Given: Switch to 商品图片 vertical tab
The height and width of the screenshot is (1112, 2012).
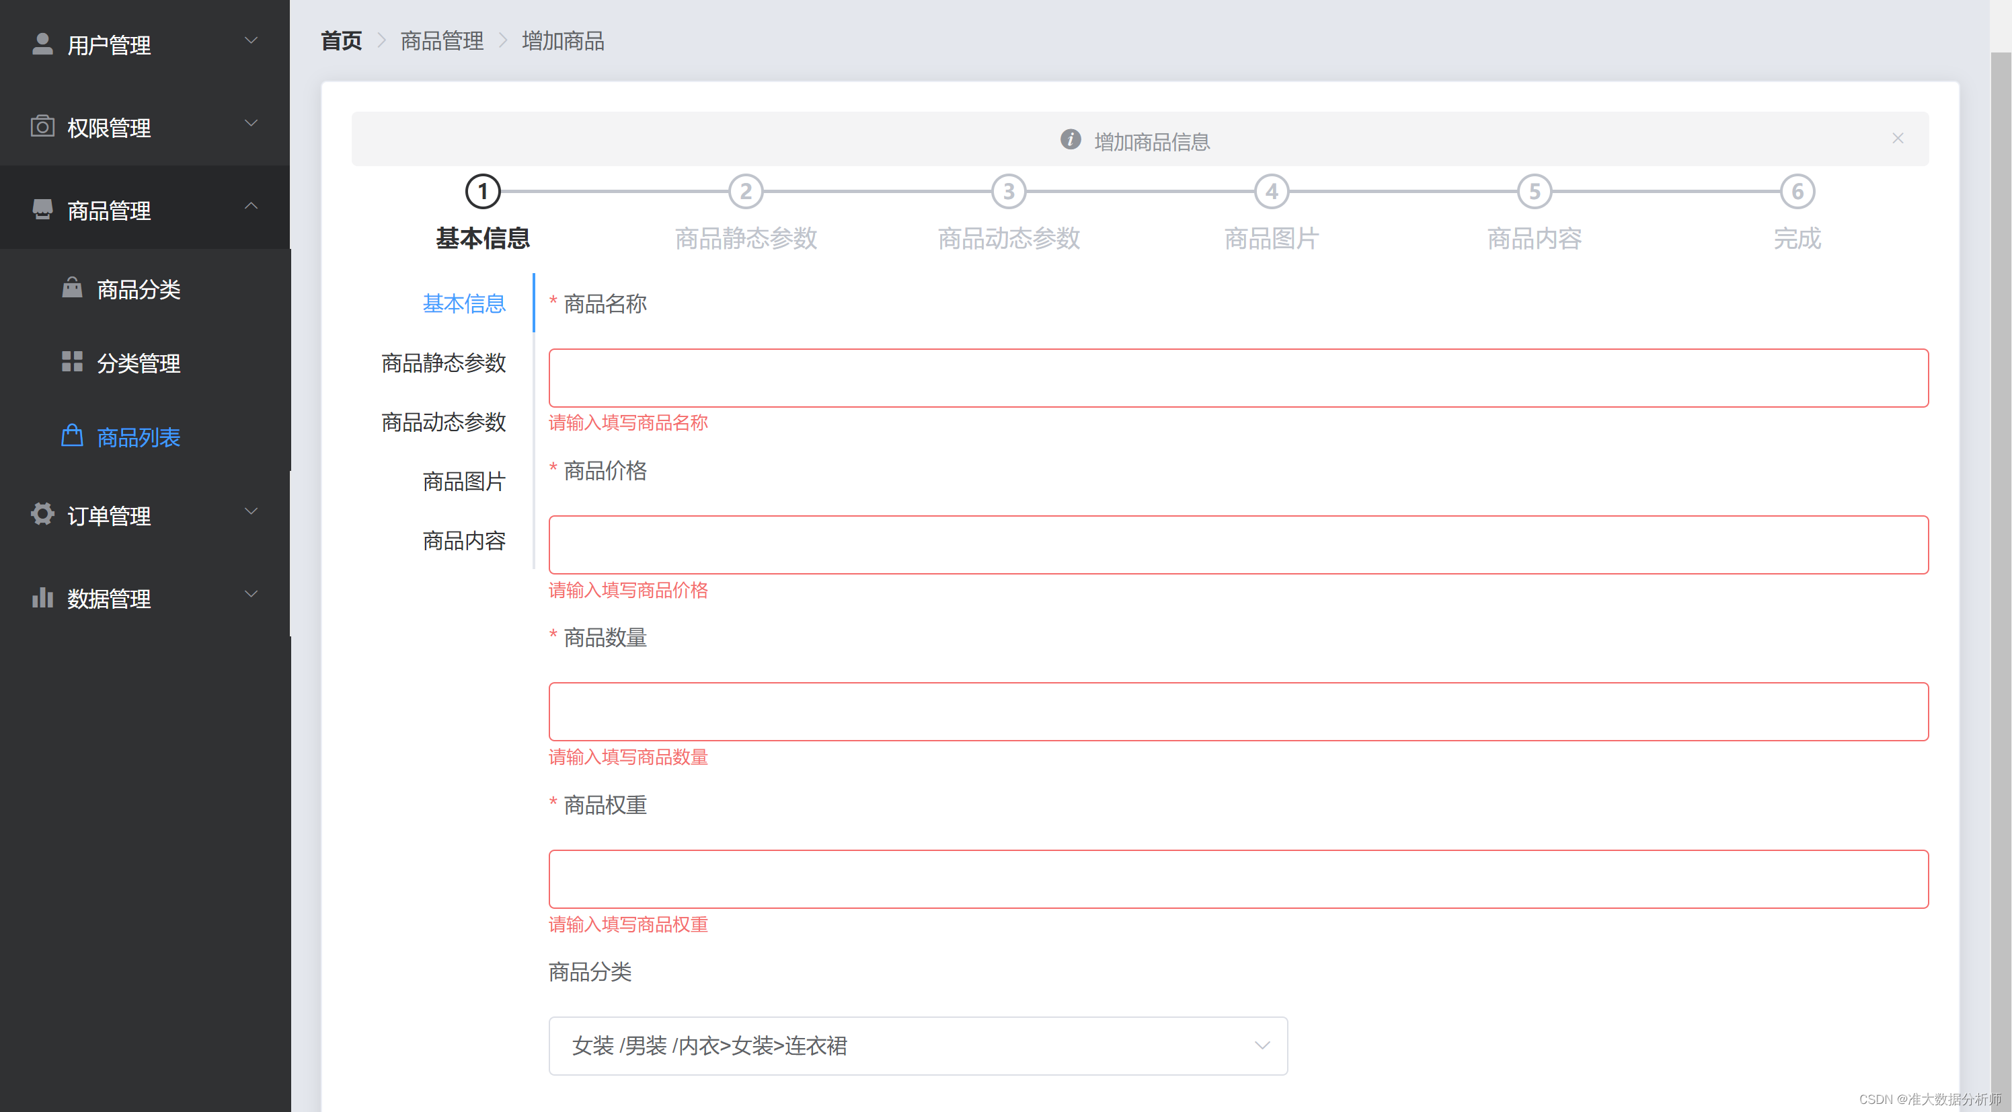Looking at the screenshot, I should pyautogui.click(x=464, y=482).
